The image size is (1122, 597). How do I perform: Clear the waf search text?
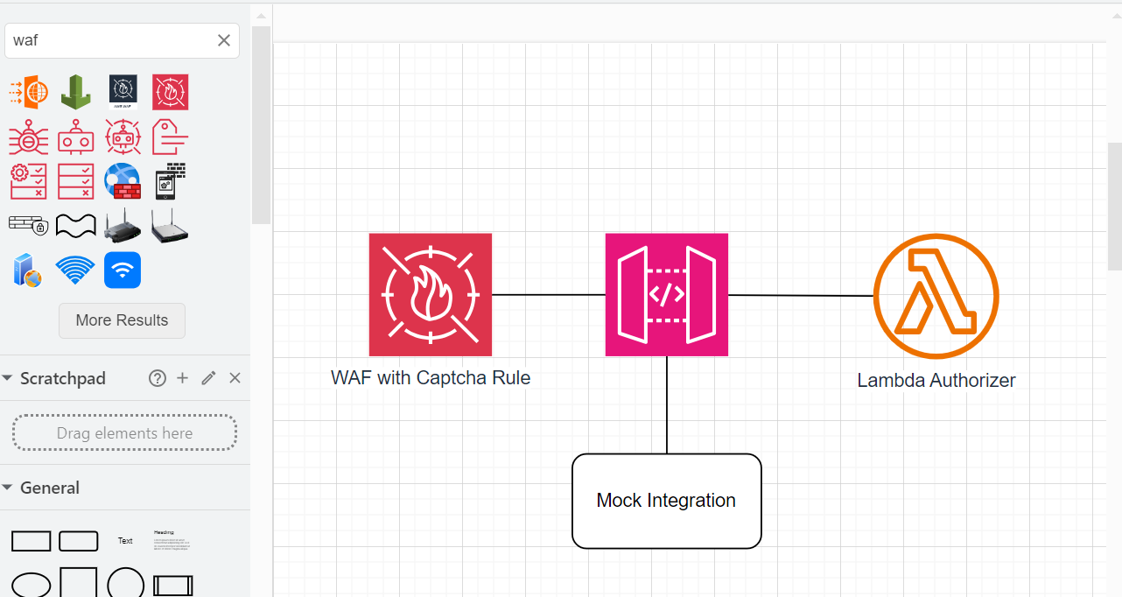(x=224, y=40)
